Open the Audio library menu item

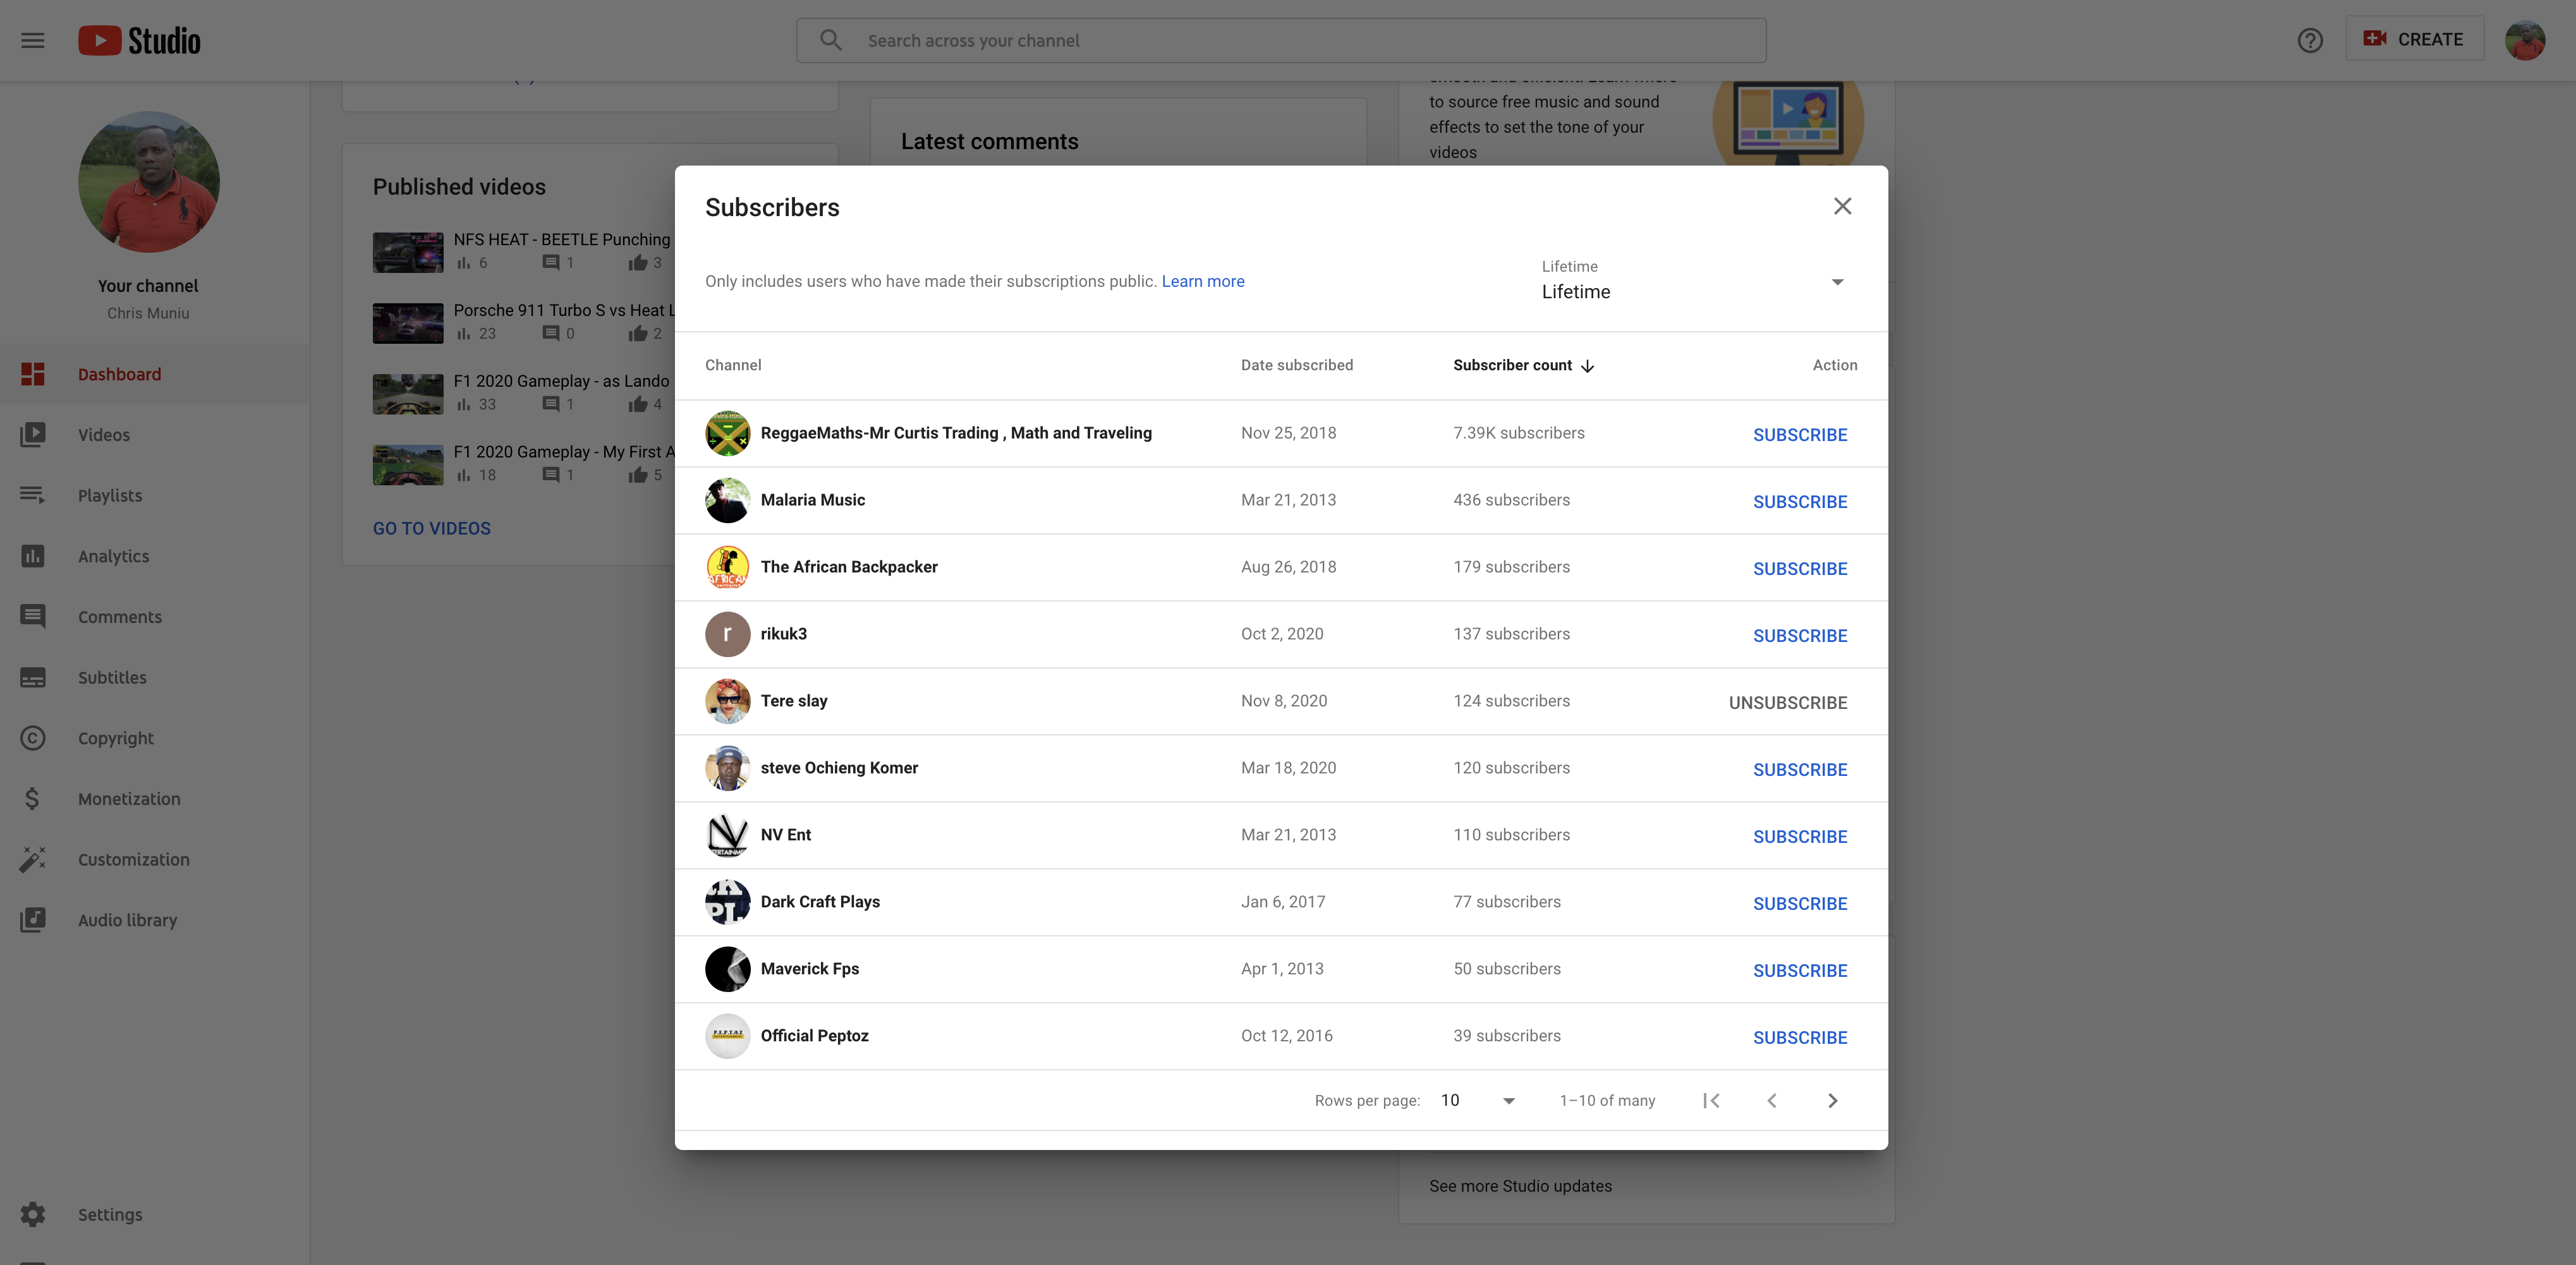click(154, 920)
